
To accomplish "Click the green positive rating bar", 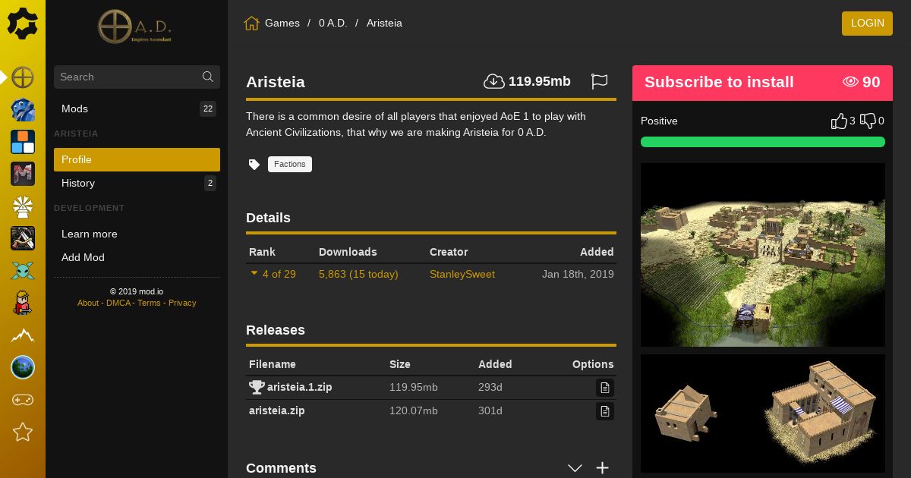I will pyautogui.click(x=763, y=142).
